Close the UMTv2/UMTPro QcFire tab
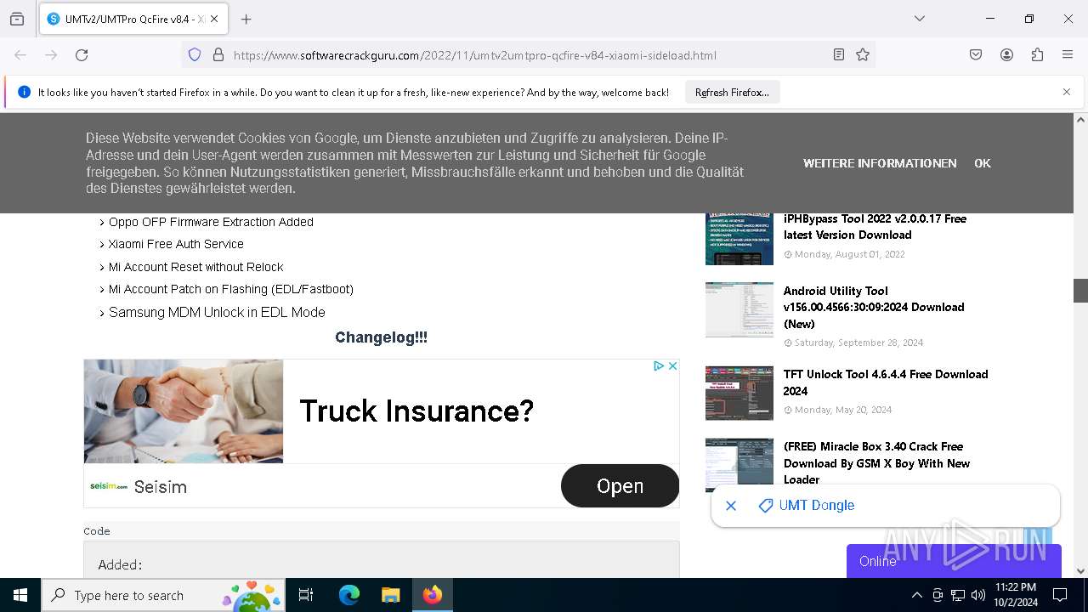The image size is (1088, 612). [214, 19]
